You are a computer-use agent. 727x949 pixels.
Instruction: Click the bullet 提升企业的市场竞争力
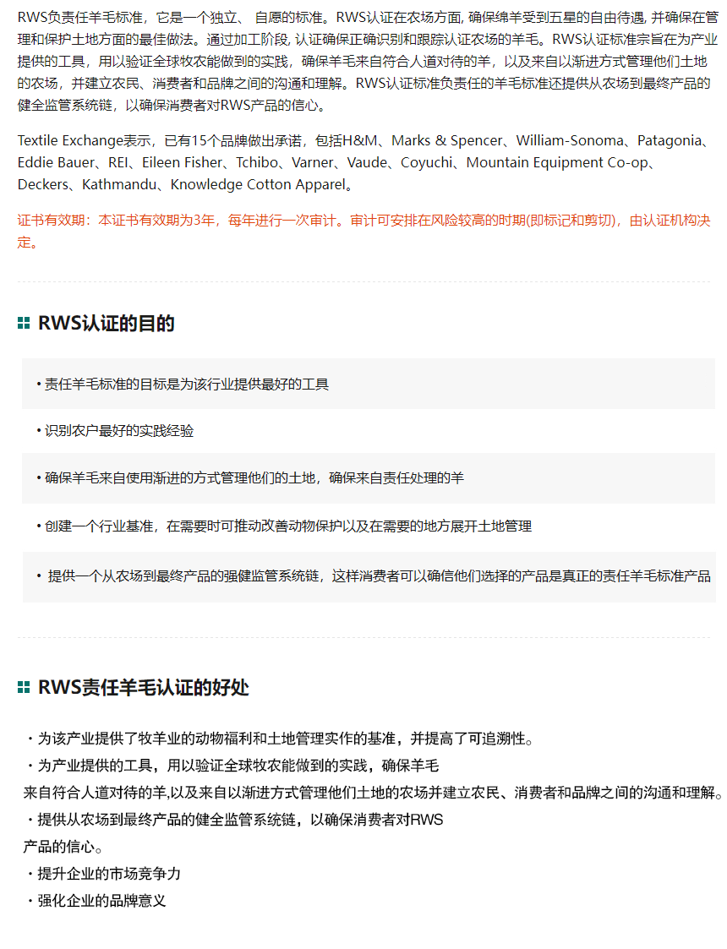[x=108, y=874]
